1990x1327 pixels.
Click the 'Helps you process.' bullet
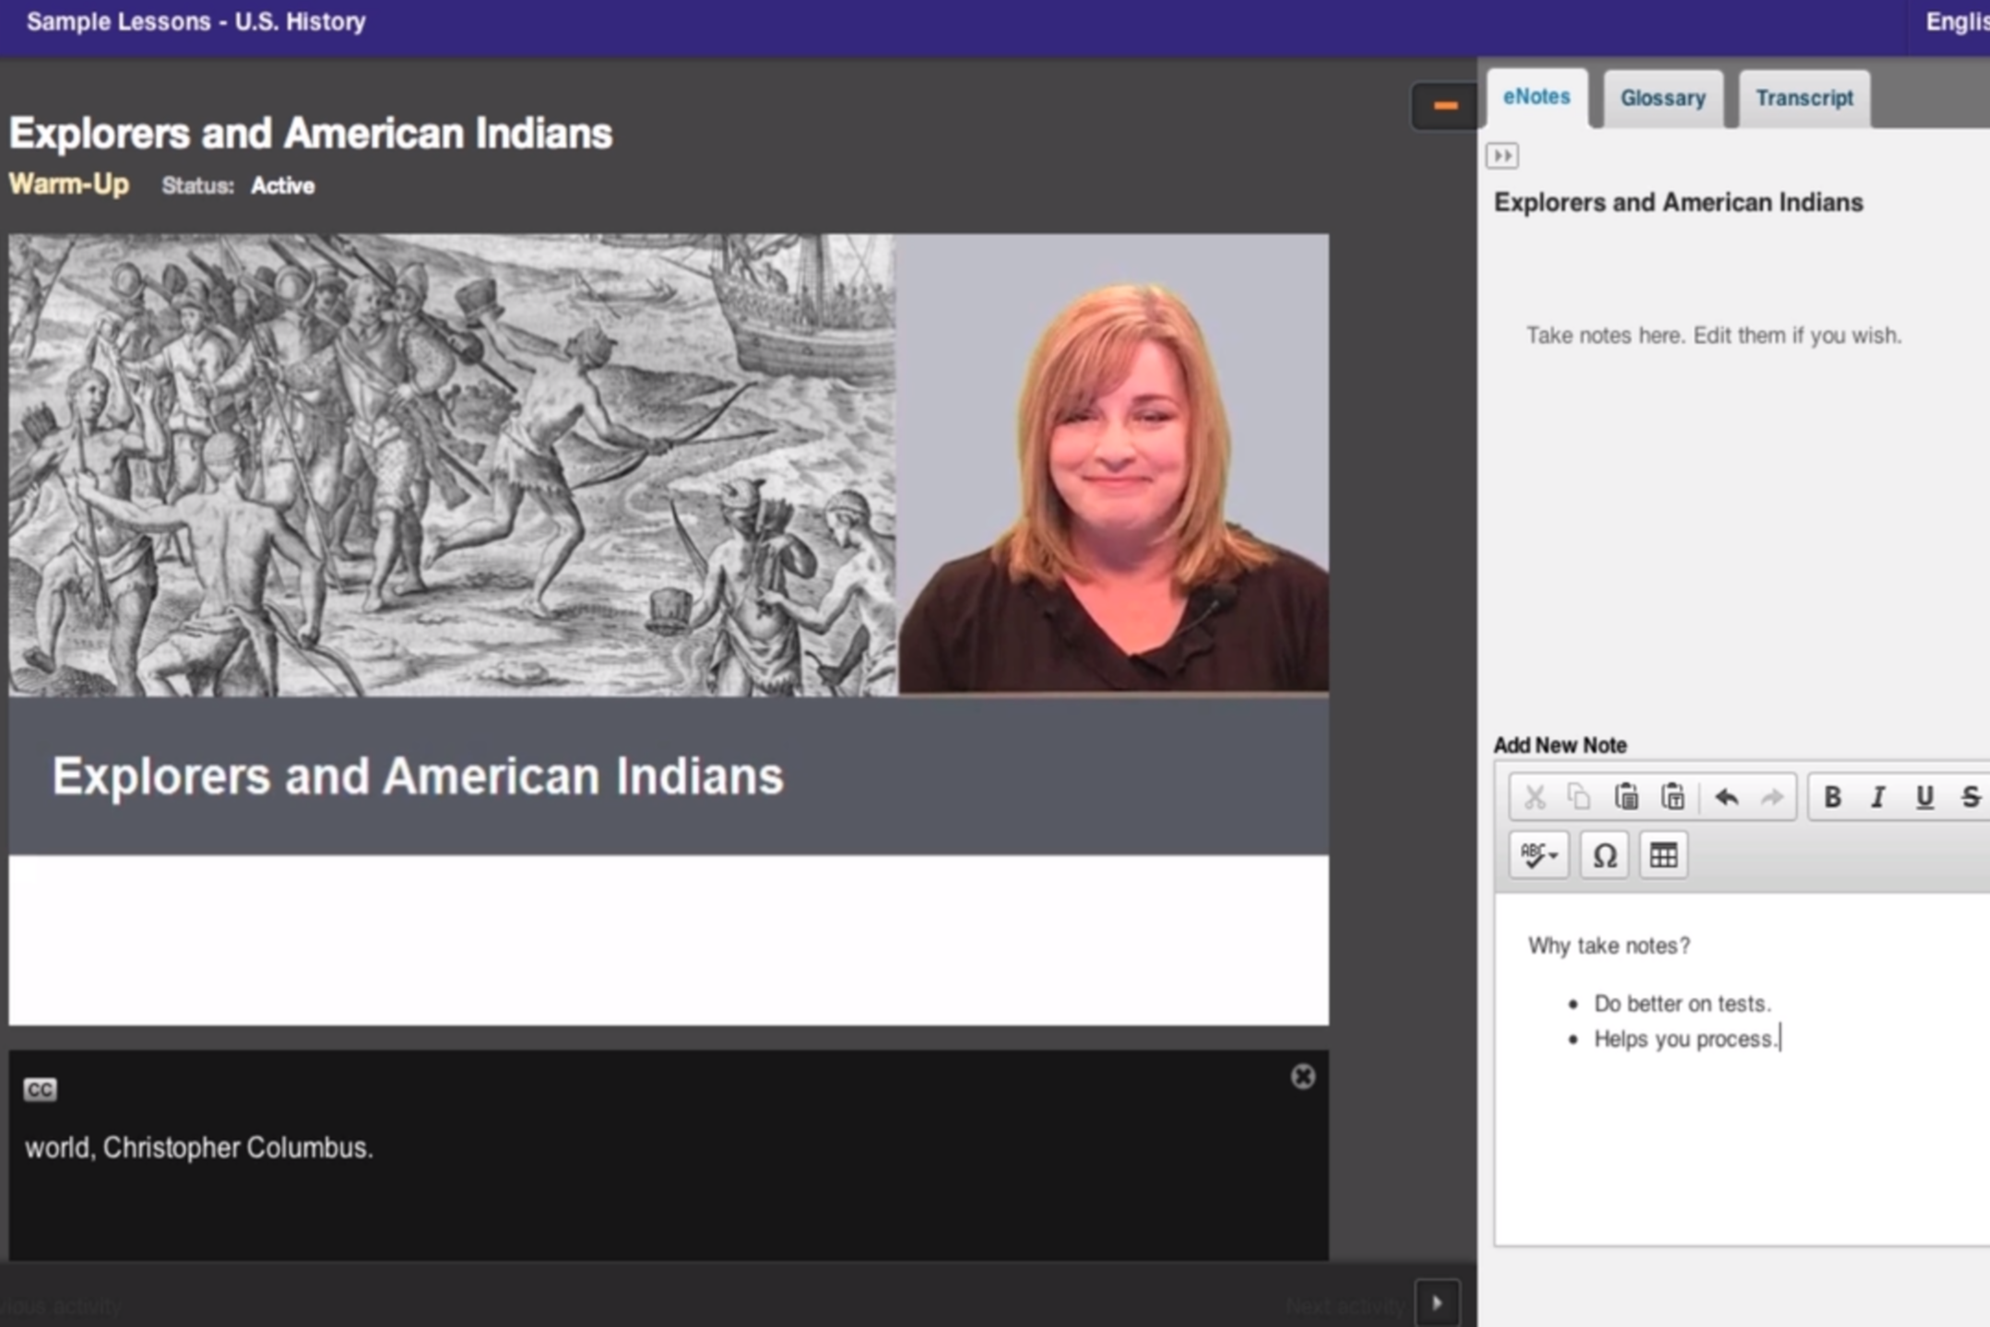tap(1686, 1039)
